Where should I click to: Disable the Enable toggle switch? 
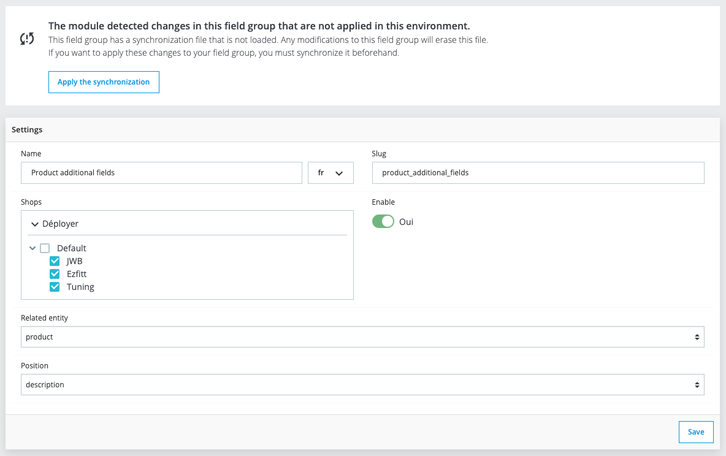coord(383,222)
